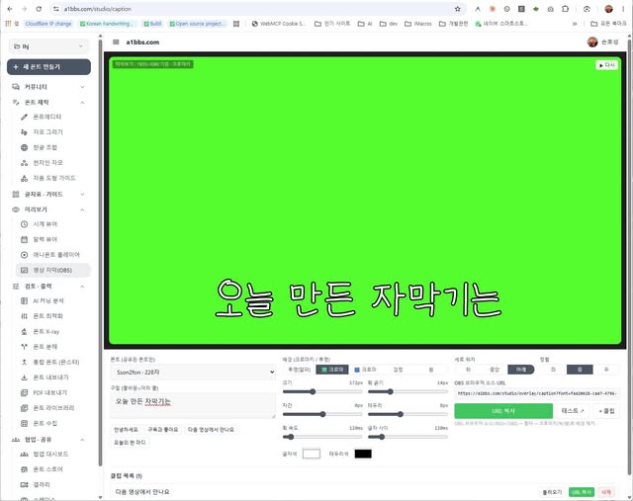Viewport: 633px width, 501px height.
Task: Select 검정 background option
Action: pos(398,370)
